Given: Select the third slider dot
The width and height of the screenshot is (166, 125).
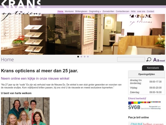Looking at the screenshot, I should point(85,57).
